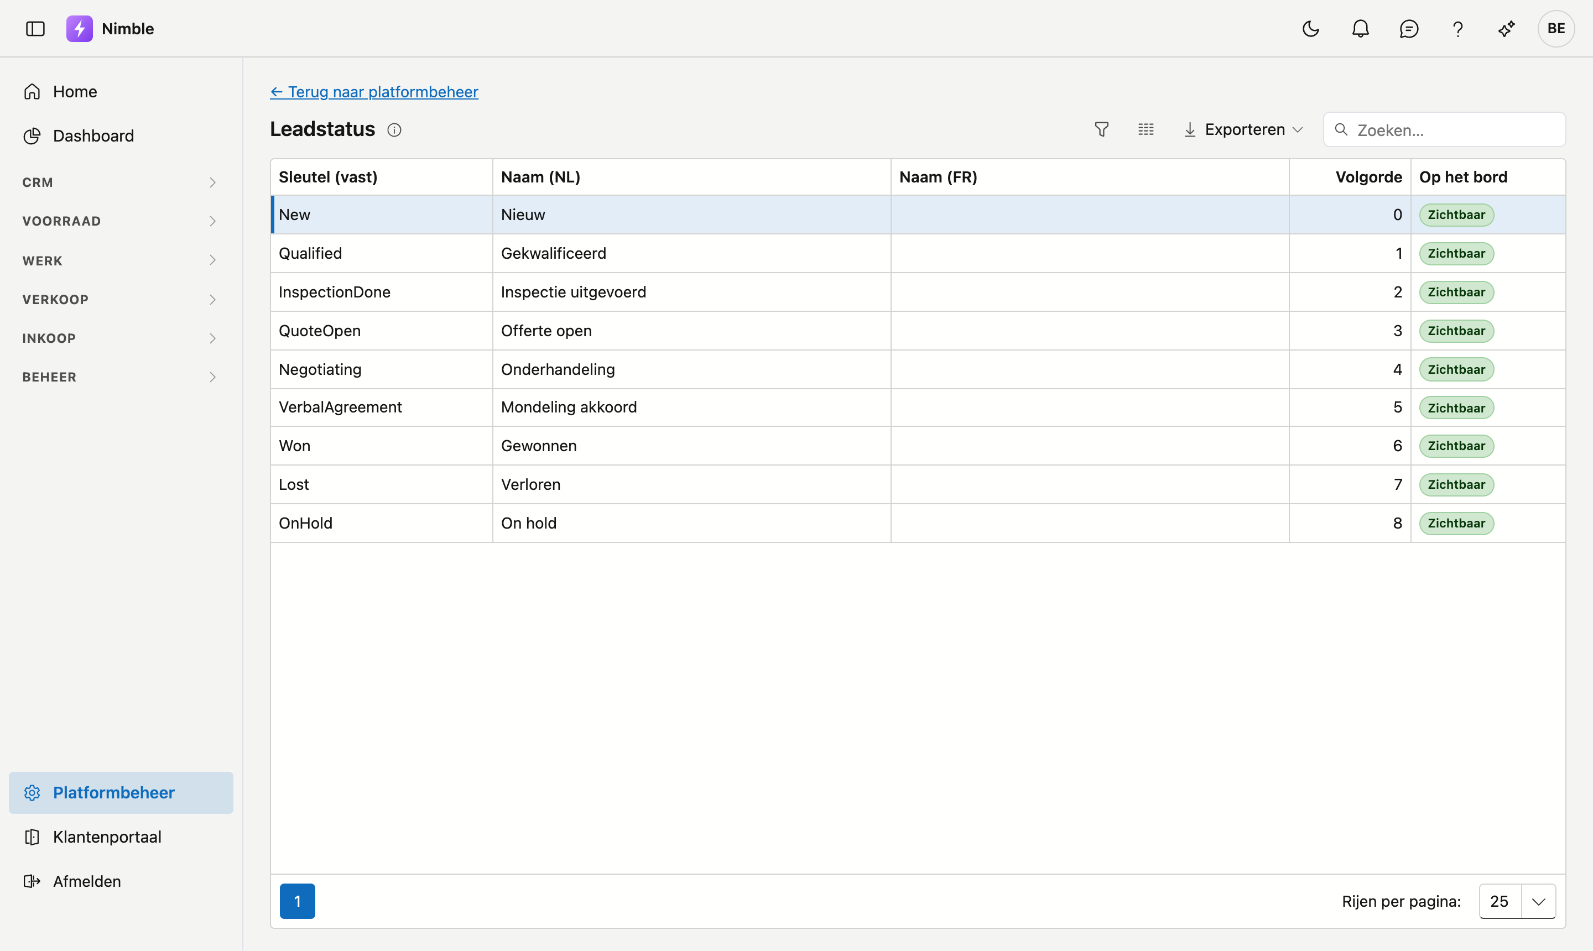
Task: Expand the VOORRAAD section
Action: [121, 221]
